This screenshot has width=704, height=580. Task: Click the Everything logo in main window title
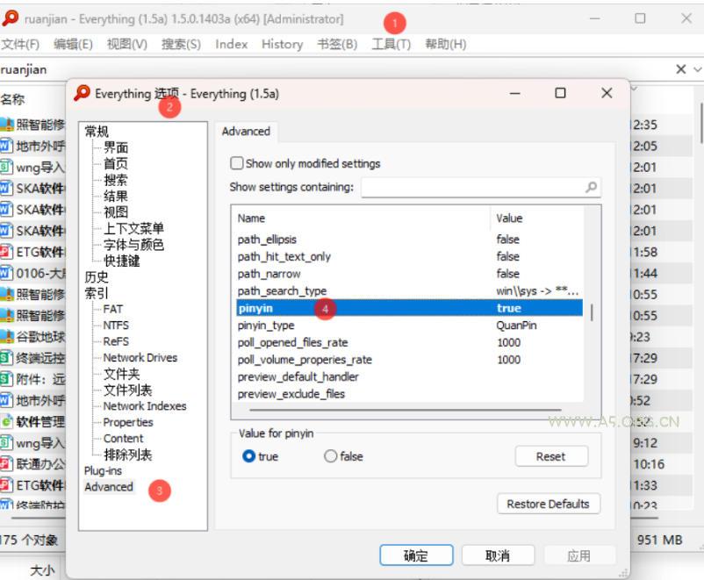tap(11, 18)
